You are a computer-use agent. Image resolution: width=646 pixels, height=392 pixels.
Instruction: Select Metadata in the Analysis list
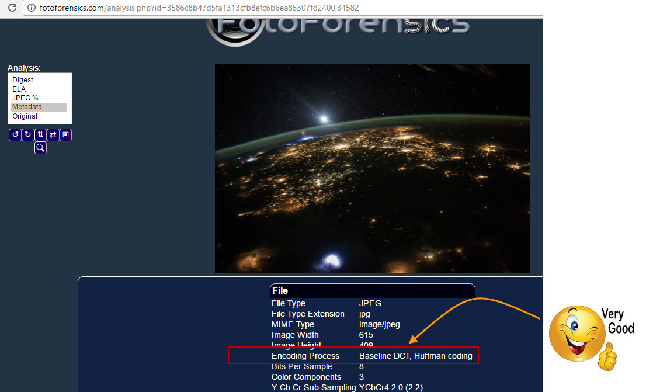pos(39,107)
